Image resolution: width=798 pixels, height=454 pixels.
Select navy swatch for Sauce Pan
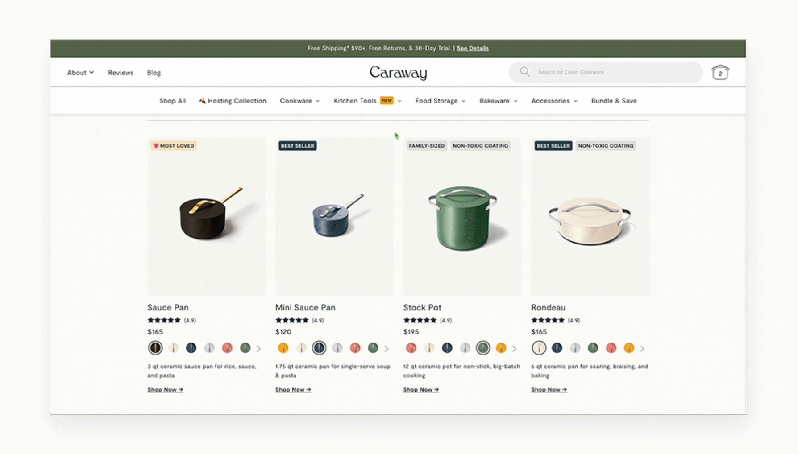coord(191,347)
